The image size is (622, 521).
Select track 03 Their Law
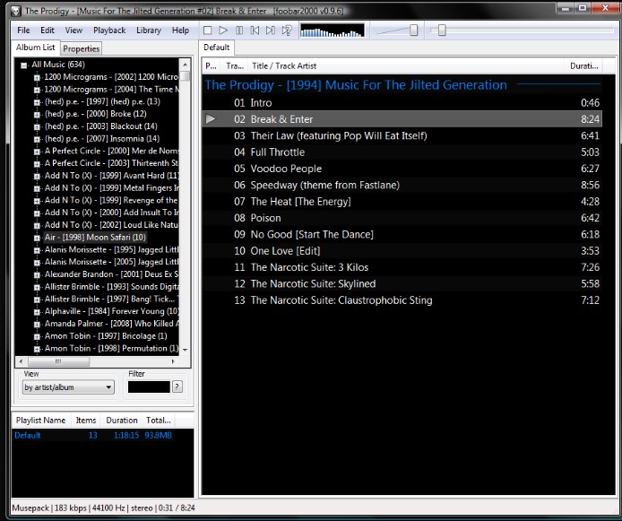(x=402, y=135)
